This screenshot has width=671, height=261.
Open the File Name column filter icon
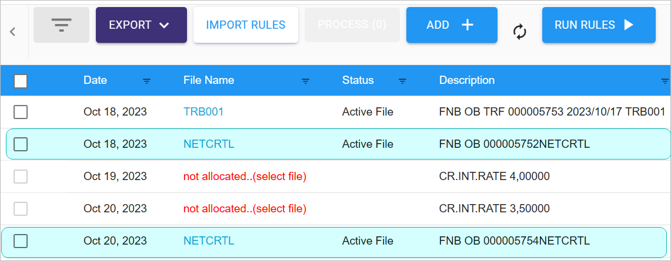[x=306, y=81]
